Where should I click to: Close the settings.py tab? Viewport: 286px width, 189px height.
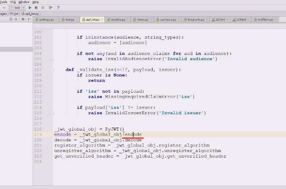(x=56, y=19)
